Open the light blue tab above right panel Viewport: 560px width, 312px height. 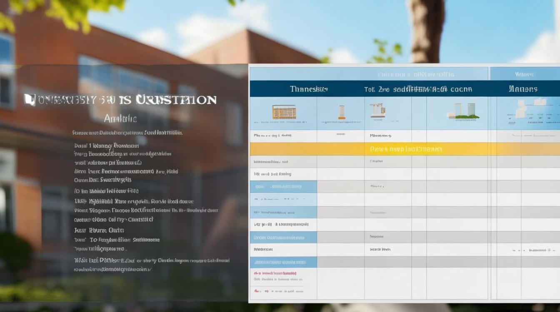point(525,74)
